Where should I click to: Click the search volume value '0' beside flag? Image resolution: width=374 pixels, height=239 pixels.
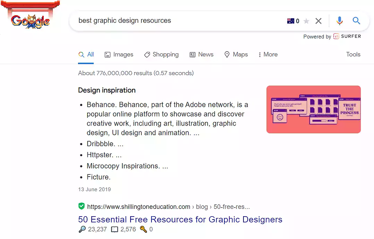click(x=297, y=21)
